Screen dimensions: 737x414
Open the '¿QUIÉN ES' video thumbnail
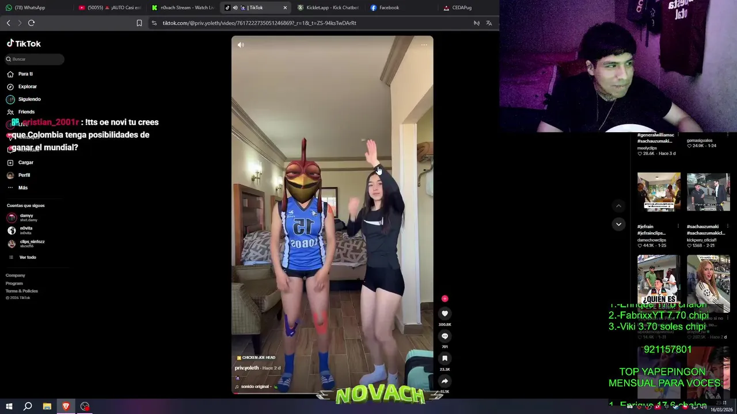659,279
